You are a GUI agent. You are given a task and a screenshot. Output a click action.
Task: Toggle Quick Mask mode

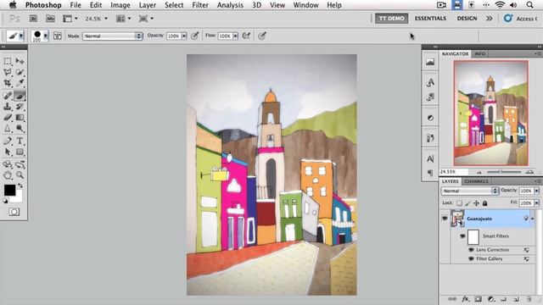tap(14, 212)
